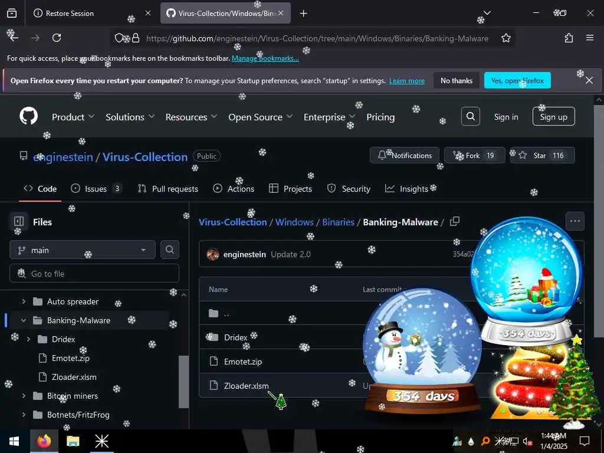Expand the Open Source menu

point(260,117)
